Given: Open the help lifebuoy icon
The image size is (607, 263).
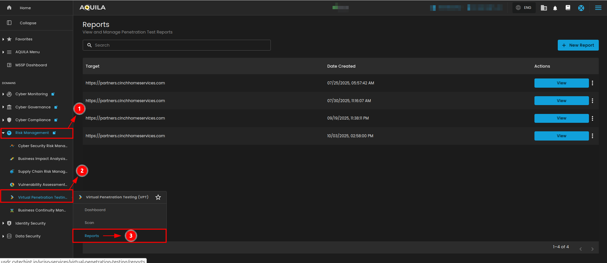Looking at the screenshot, I should click(581, 8).
